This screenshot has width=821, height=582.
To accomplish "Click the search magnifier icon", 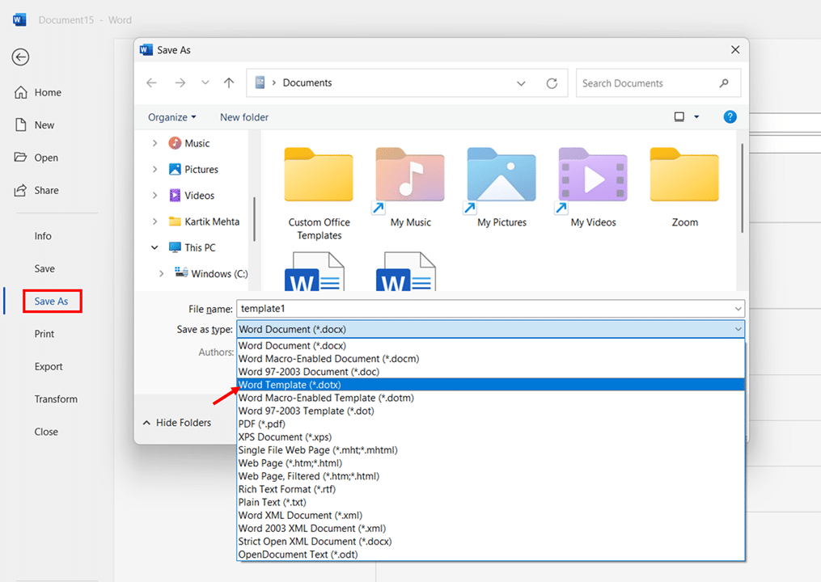I will [724, 83].
